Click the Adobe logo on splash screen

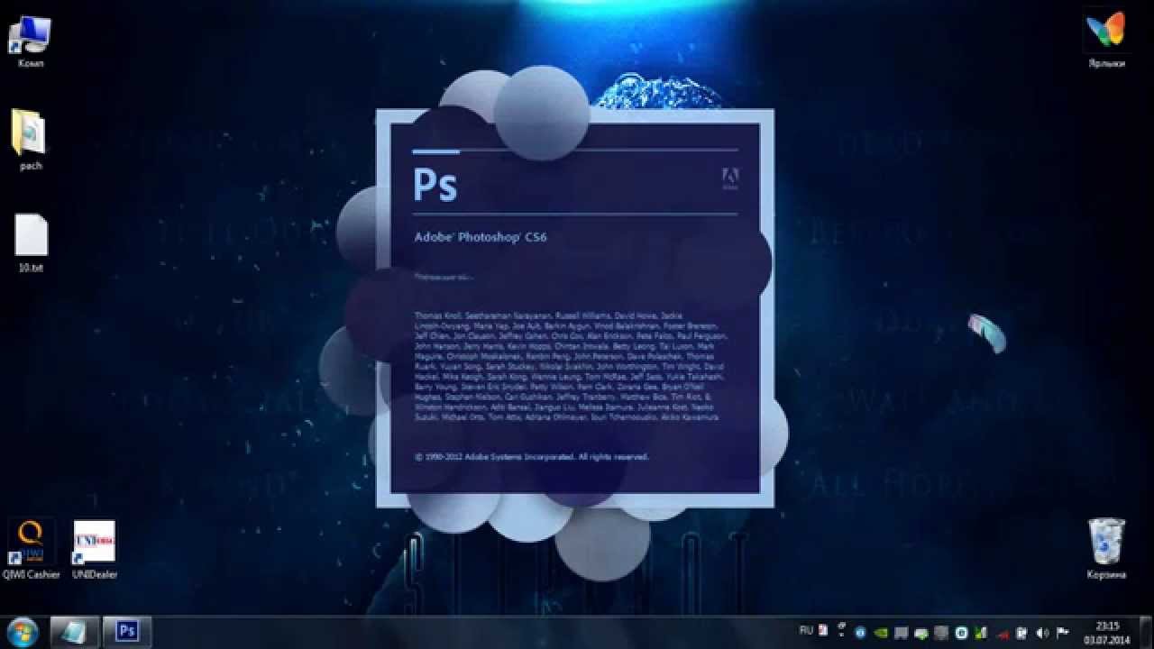(730, 179)
